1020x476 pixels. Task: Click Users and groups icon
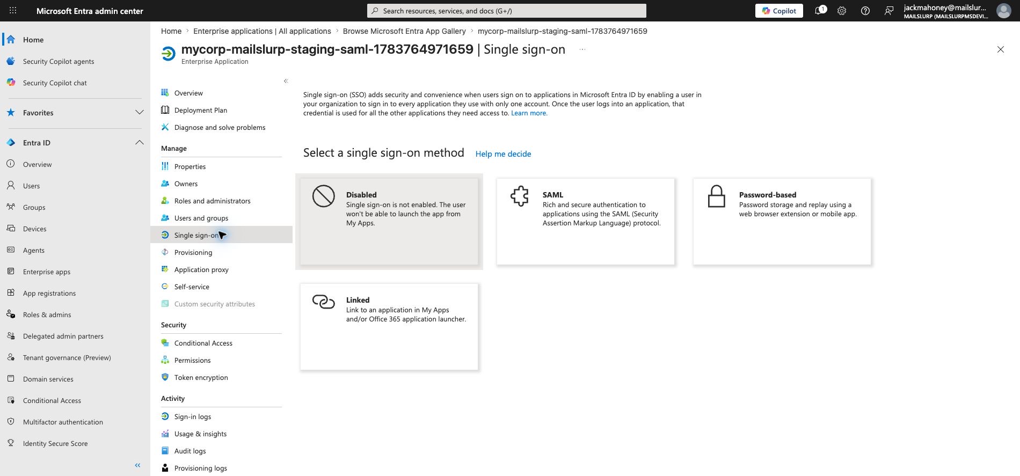165,218
